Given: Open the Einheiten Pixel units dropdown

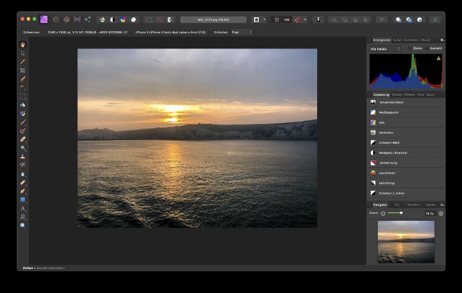Looking at the screenshot, I should (242, 32).
